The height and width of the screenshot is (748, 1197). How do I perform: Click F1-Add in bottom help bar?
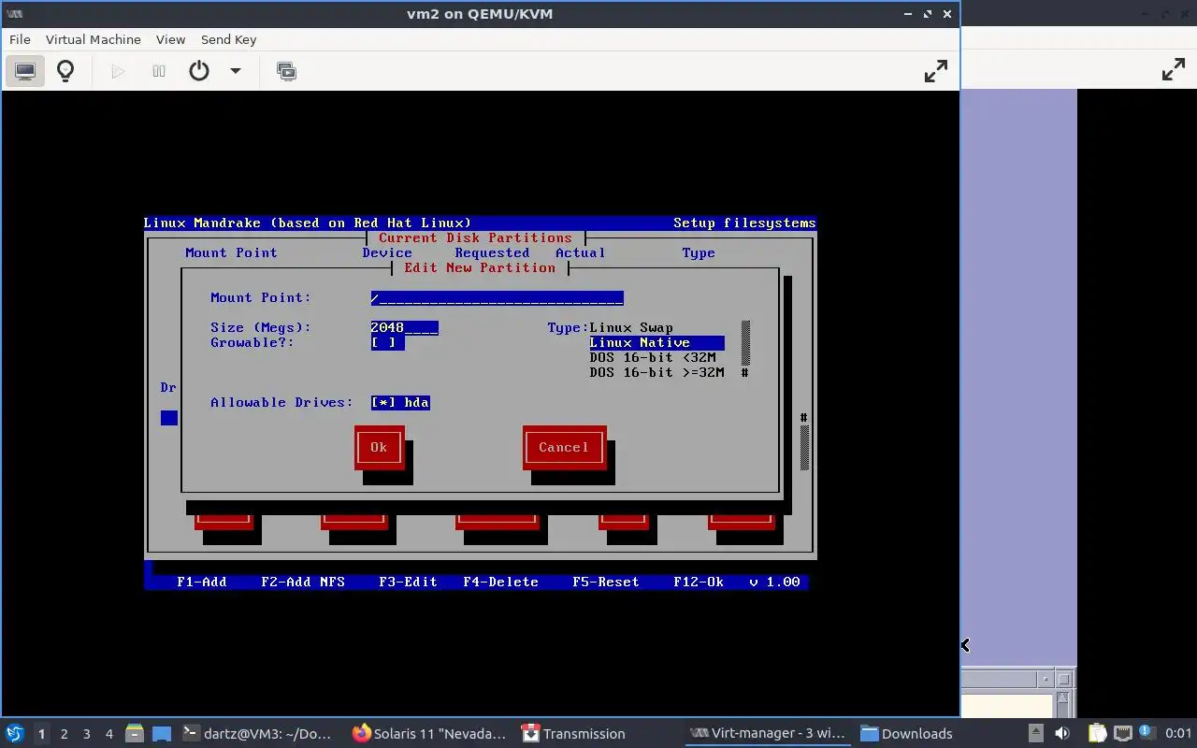click(202, 582)
